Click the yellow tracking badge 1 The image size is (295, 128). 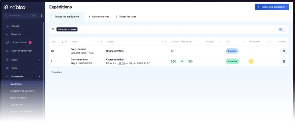(x=251, y=62)
